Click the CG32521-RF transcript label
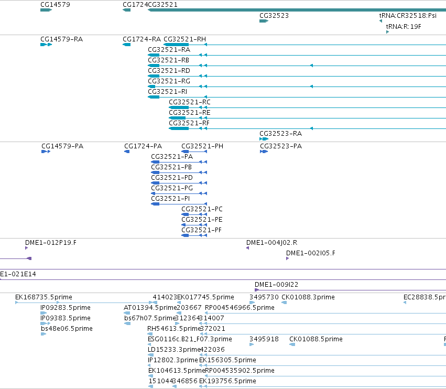 [189, 123]
